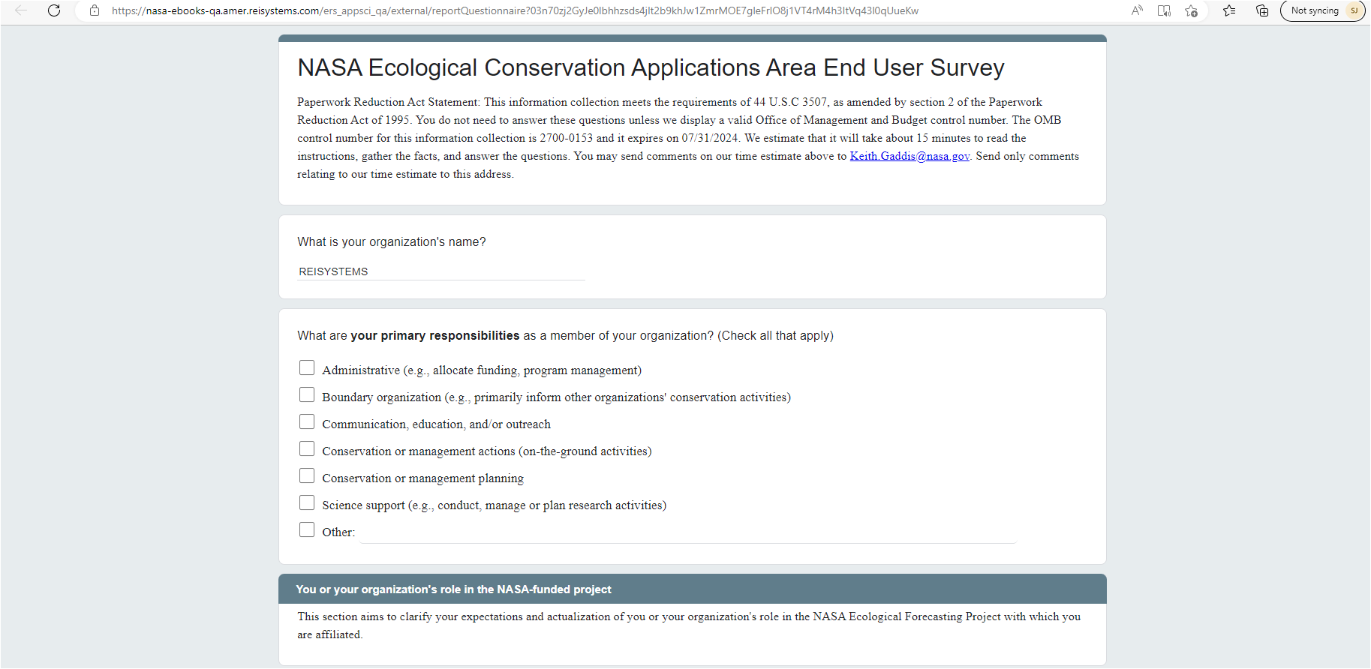
Task: Check Conservation or management actions box
Action: 307,448
